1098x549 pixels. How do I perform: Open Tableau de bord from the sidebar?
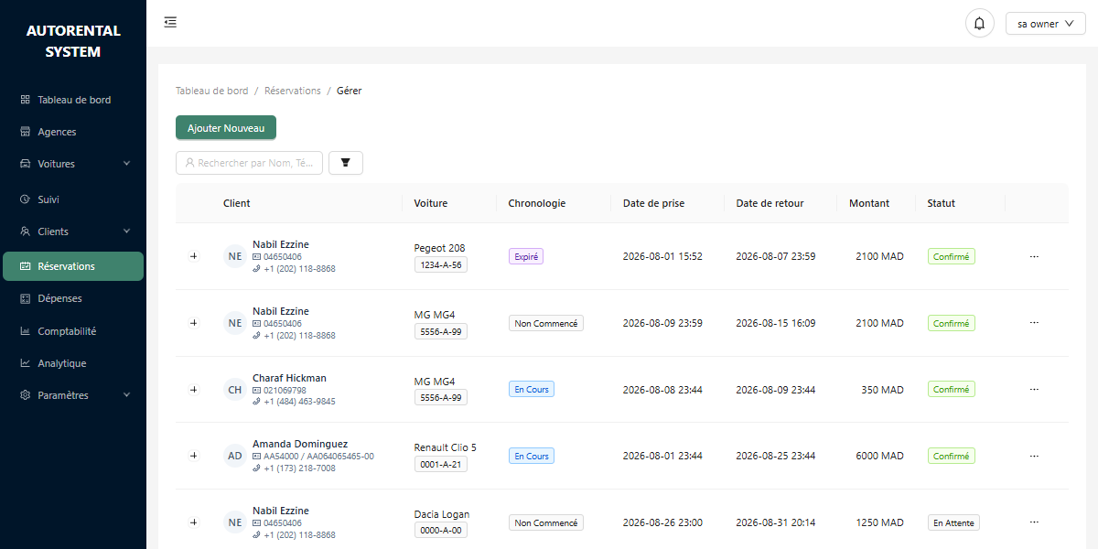pyautogui.click(x=73, y=100)
